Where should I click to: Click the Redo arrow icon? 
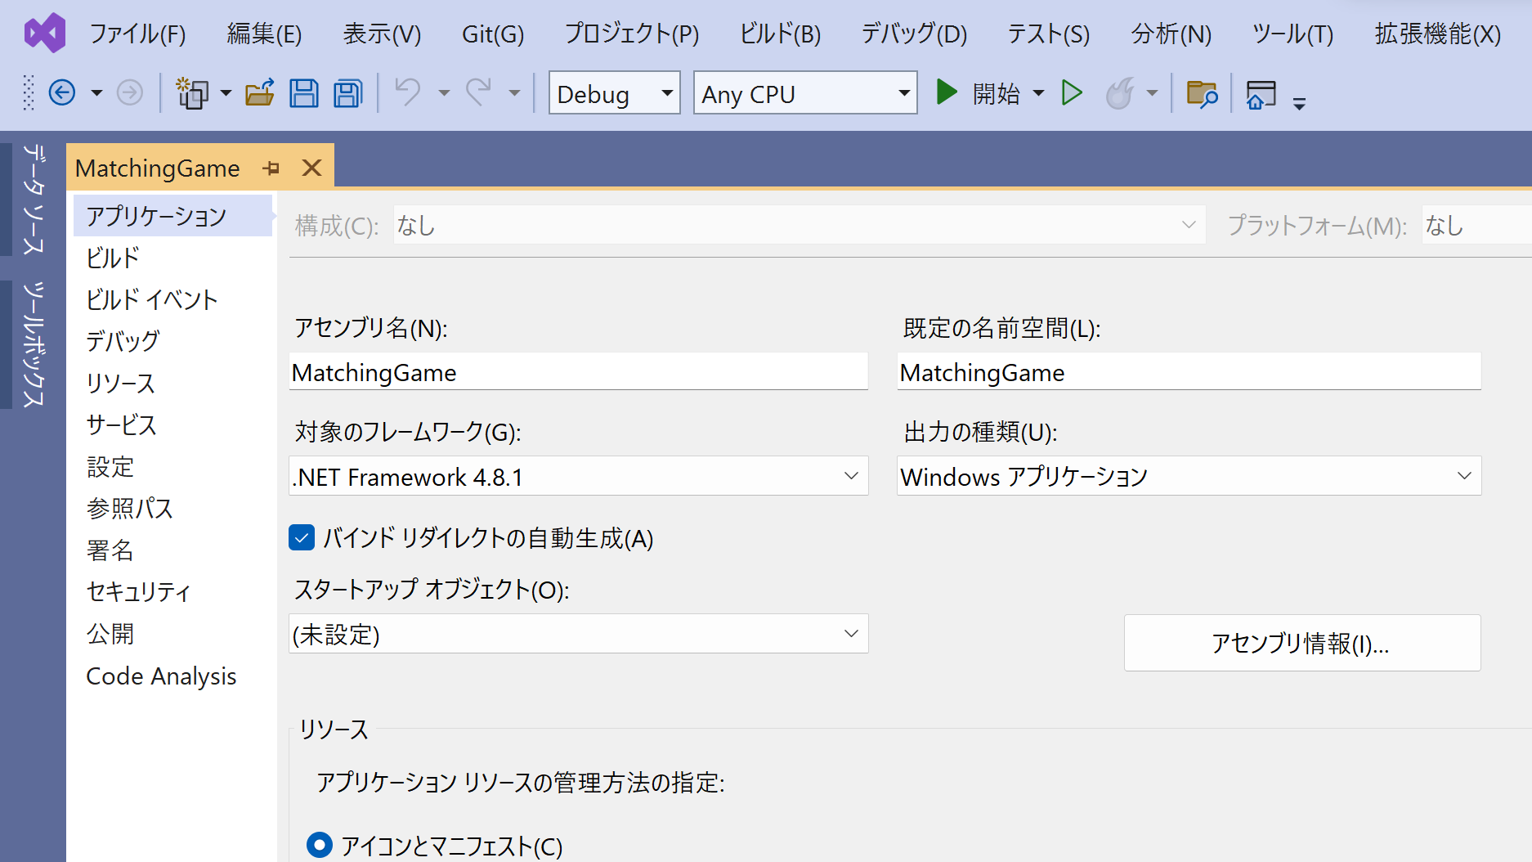pyautogui.click(x=478, y=92)
